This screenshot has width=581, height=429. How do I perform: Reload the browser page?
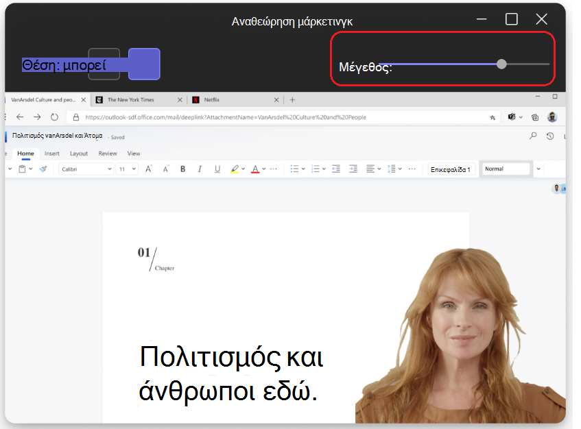[54, 117]
